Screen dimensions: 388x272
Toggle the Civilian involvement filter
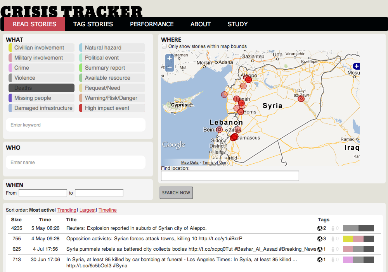tap(41, 48)
